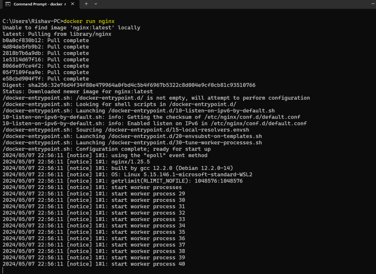Screen dimensions: 376x274
Task: Click the Command Prompt tab icon
Action: click(8, 4)
